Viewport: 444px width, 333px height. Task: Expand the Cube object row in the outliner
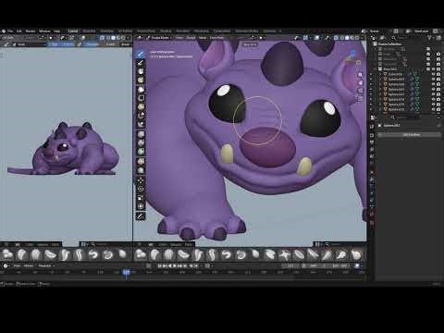click(x=381, y=74)
